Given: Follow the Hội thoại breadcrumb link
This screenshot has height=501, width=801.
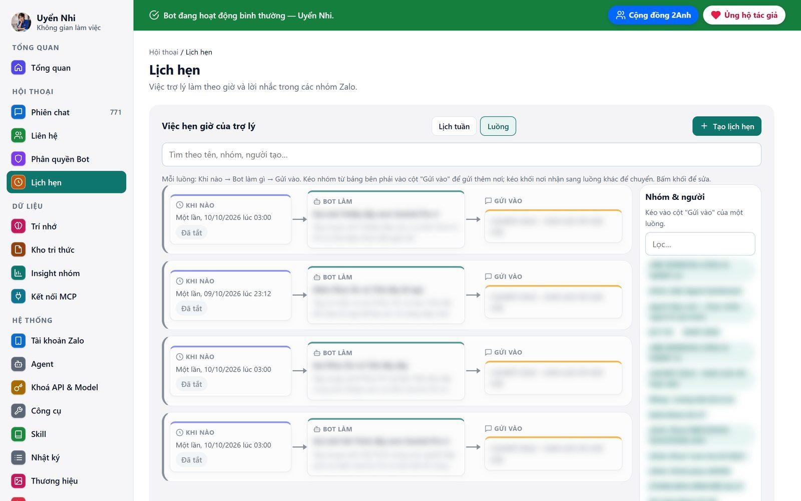Looking at the screenshot, I should coord(164,52).
